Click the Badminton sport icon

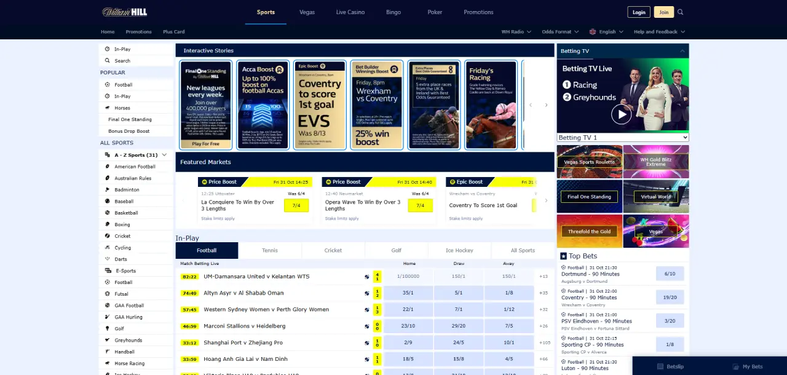pos(108,190)
